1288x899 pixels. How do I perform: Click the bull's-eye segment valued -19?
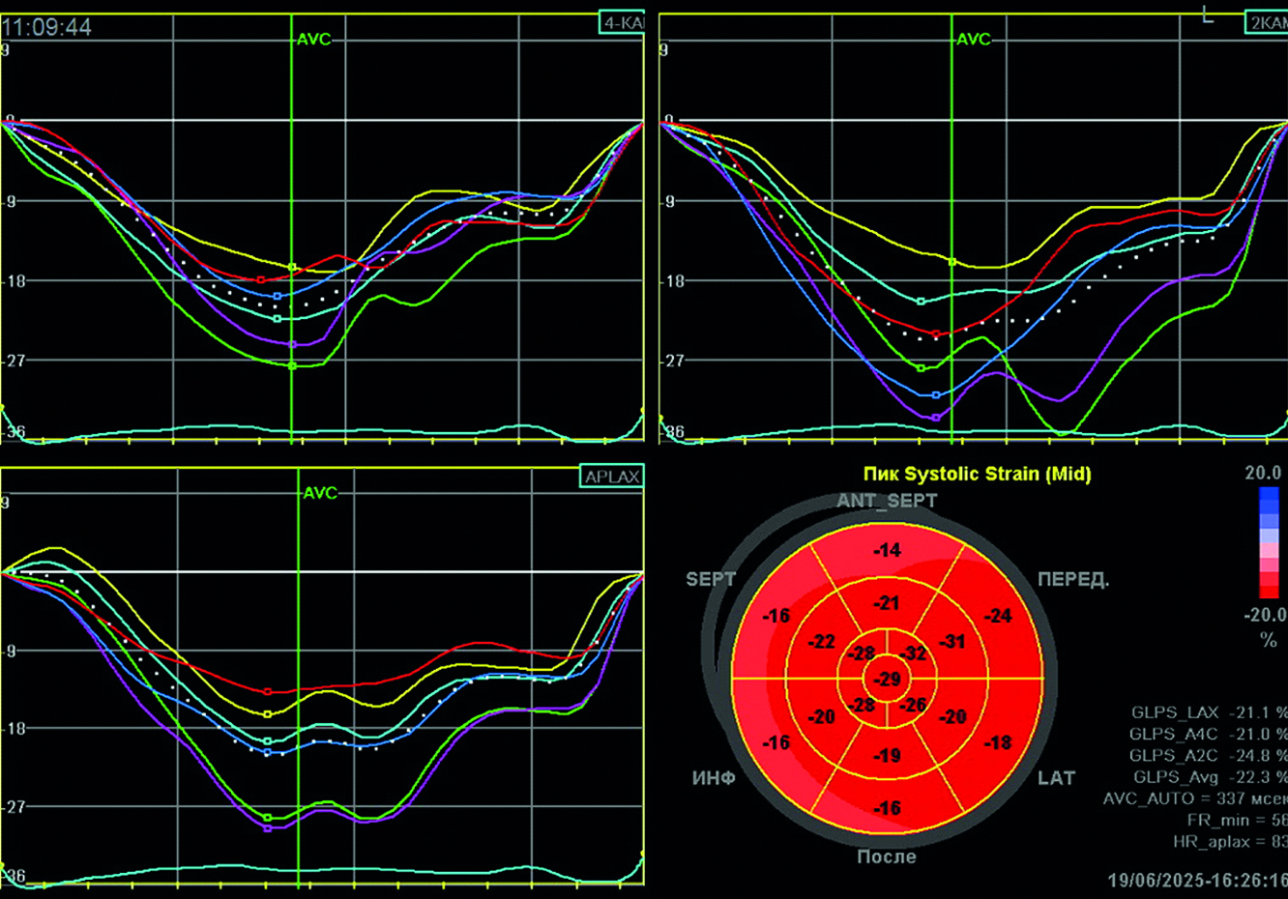point(887,756)
